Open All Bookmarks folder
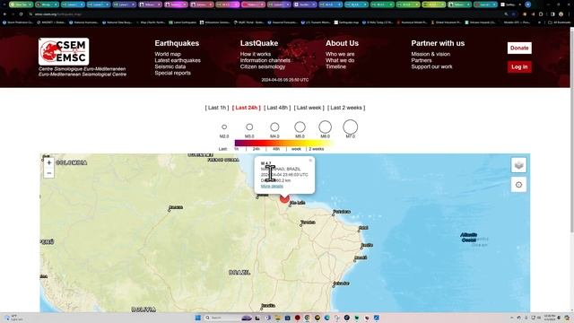This screenshot has width=574, height=323. [x=560, y=22]
